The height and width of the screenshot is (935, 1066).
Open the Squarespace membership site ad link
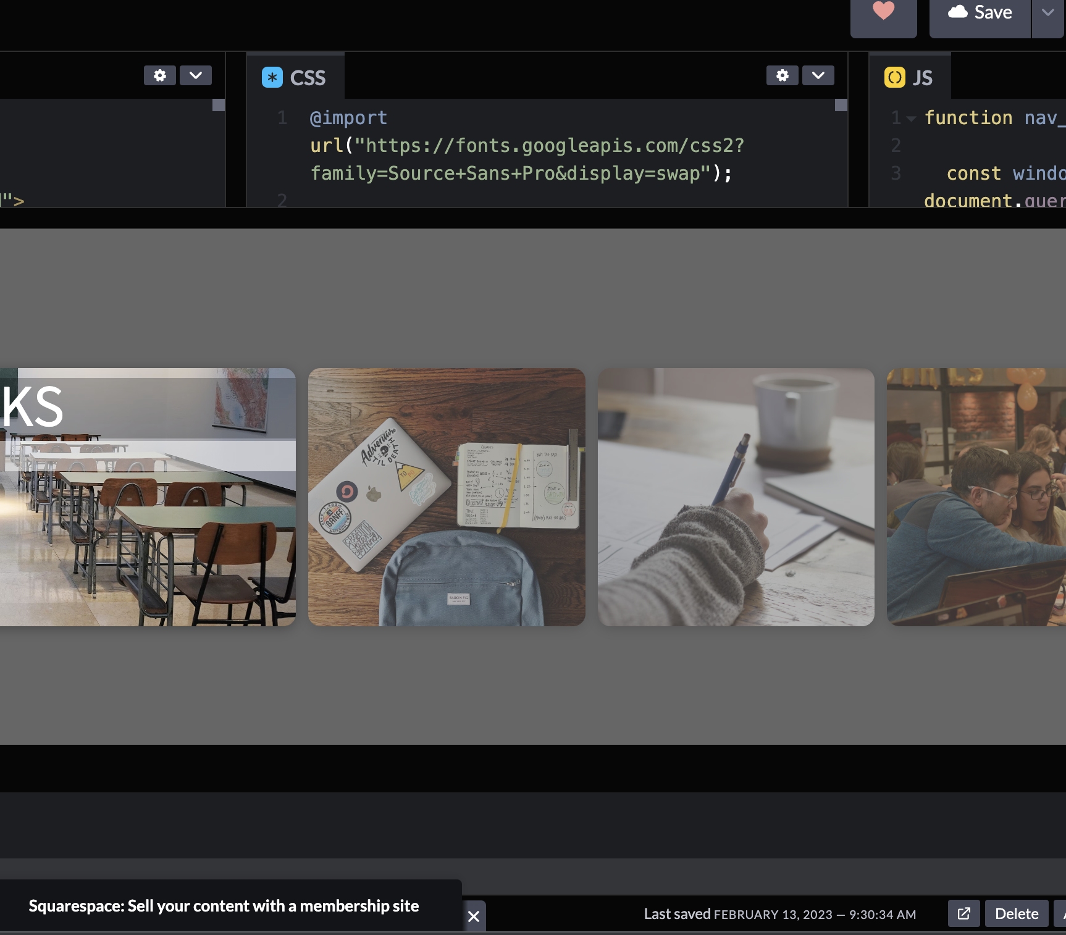224,906
